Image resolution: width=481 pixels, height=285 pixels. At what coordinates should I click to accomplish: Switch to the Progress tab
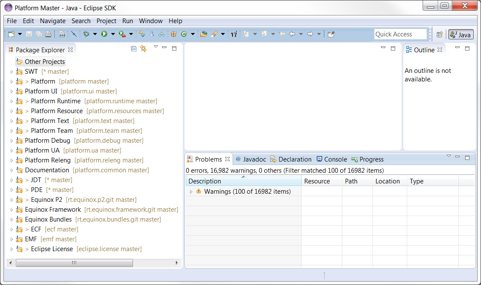point(367,159)
